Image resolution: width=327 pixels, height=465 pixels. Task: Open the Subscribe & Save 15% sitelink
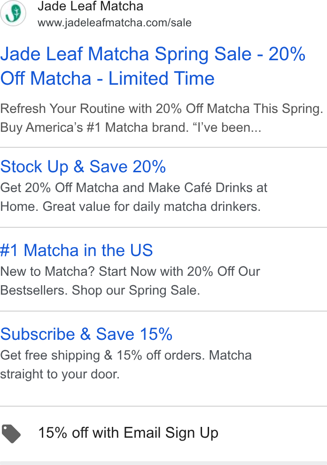(86, 334)
